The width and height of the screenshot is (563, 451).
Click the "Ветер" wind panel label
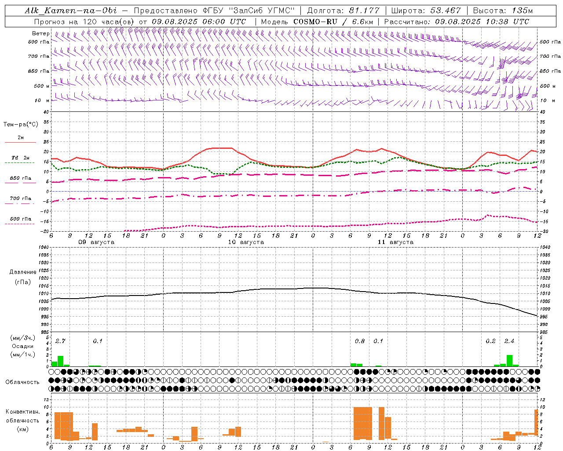pos(41,33)
